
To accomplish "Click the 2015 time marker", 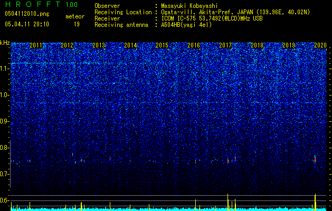I will click(162, 45).
